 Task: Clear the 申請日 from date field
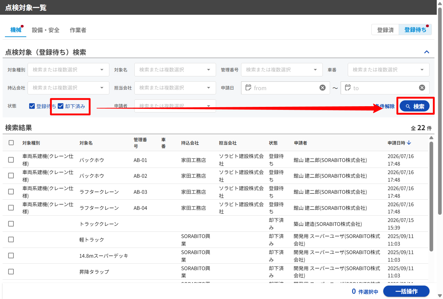[322, 88]
